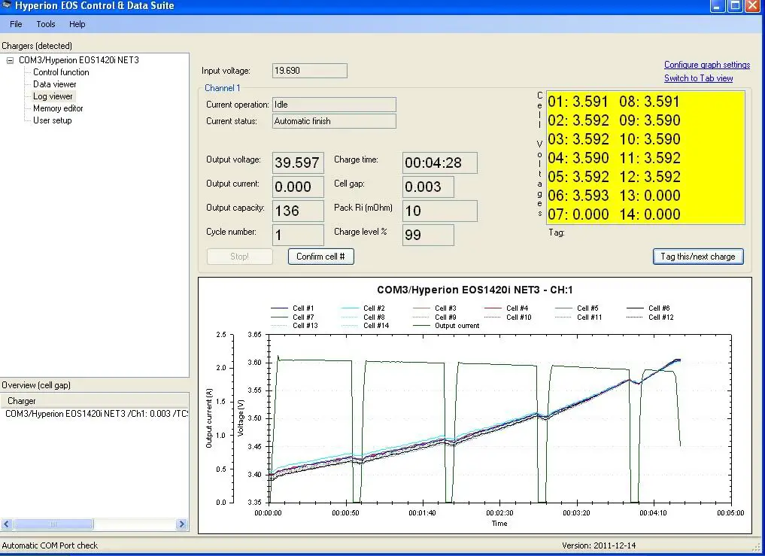Click the Current status field Automatic finish

click(334, 121)
